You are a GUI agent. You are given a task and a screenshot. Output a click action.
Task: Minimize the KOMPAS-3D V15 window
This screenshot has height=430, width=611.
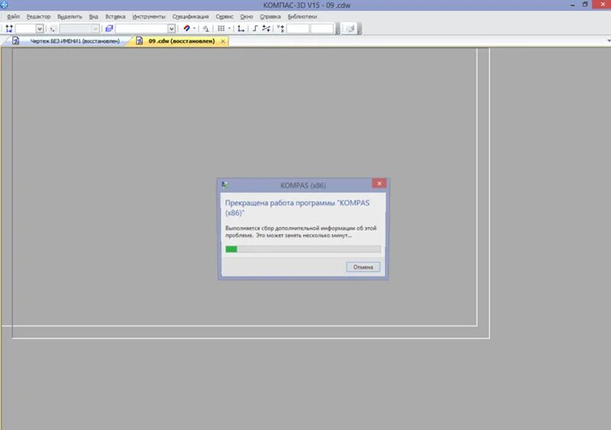573,5
